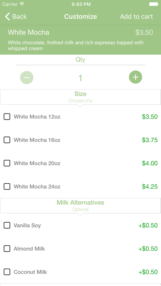
Task: Tap the $3.75 price for 16oz
Action: point(150,140)
